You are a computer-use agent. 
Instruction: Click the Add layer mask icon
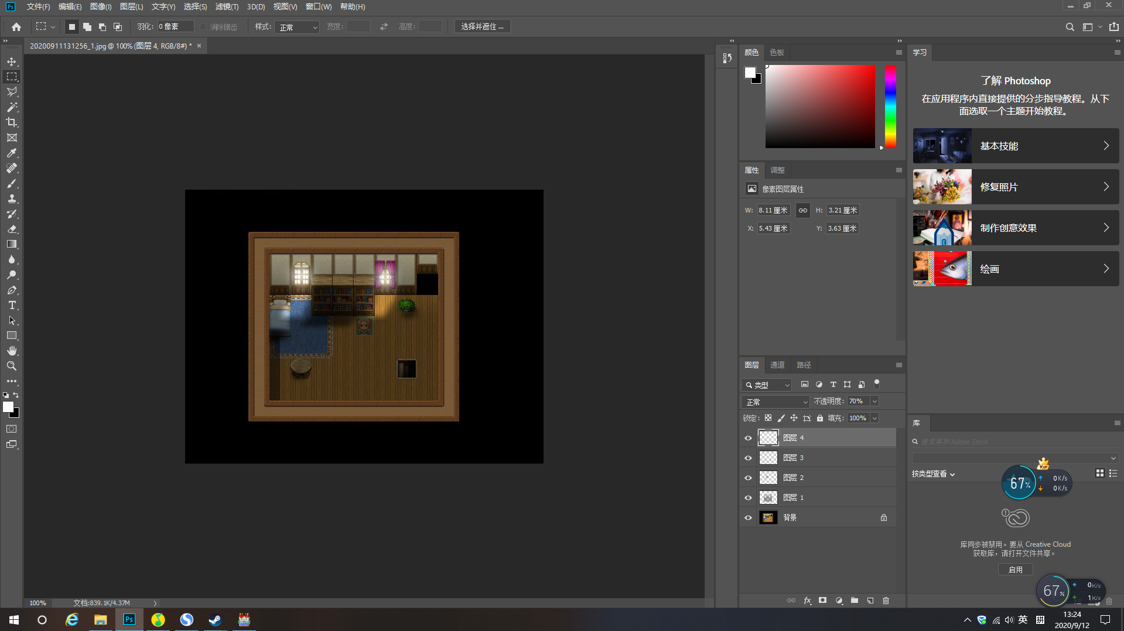[x=823, y=601]
